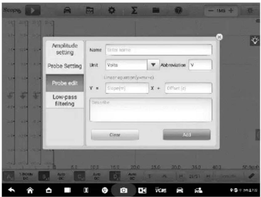Take a screenshot with camera icon

(x=123, y=190)
